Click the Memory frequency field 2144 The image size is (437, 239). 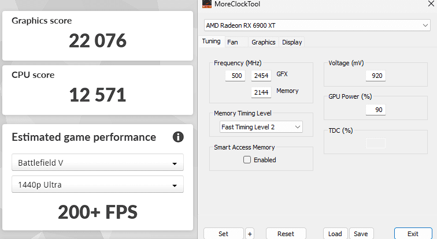(x=261, y=92)
